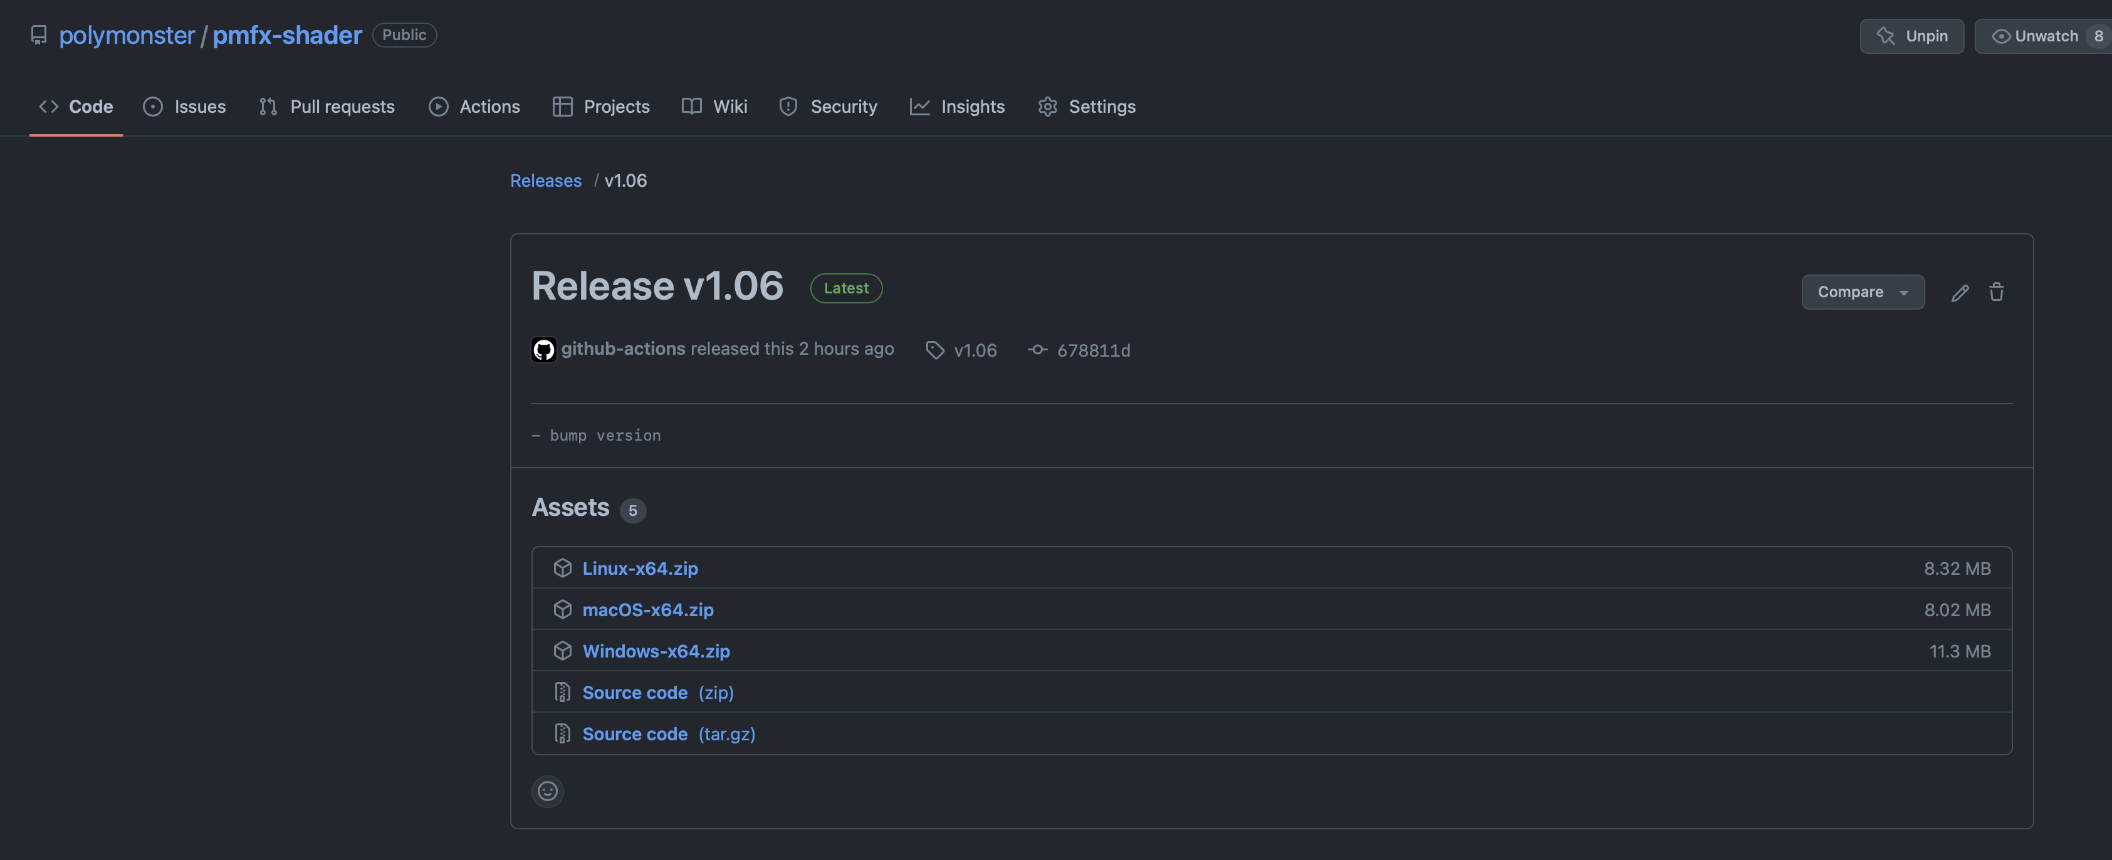Image resolution: width=2112 pixels, height=860 pixels.
Task: Delete the release with the trash icon
Action: coord(1997,292)
